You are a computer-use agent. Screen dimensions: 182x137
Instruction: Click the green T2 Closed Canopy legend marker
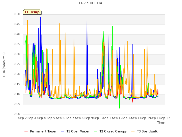click(x=95, y=132)
